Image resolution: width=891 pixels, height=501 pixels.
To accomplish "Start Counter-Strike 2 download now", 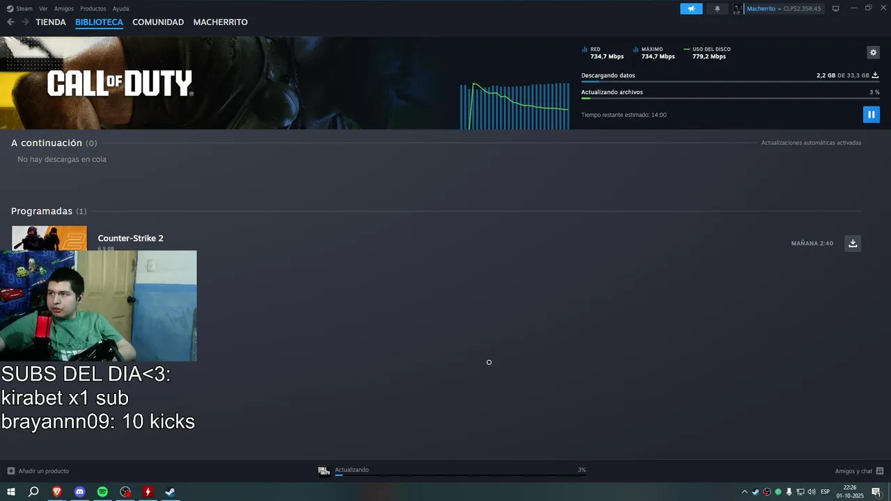I will coord(853,243).
